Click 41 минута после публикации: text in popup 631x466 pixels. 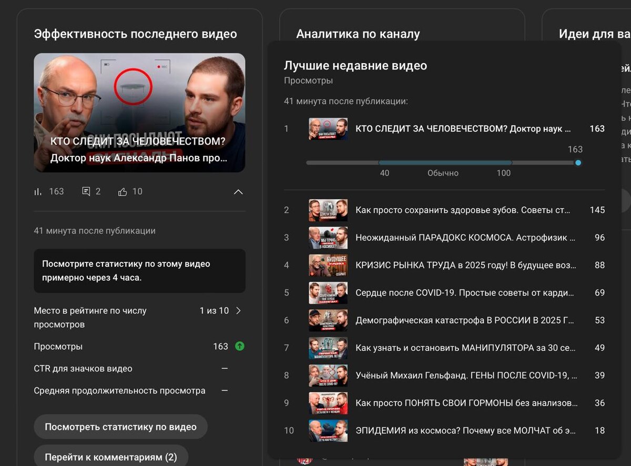click(x=346, y=101)
